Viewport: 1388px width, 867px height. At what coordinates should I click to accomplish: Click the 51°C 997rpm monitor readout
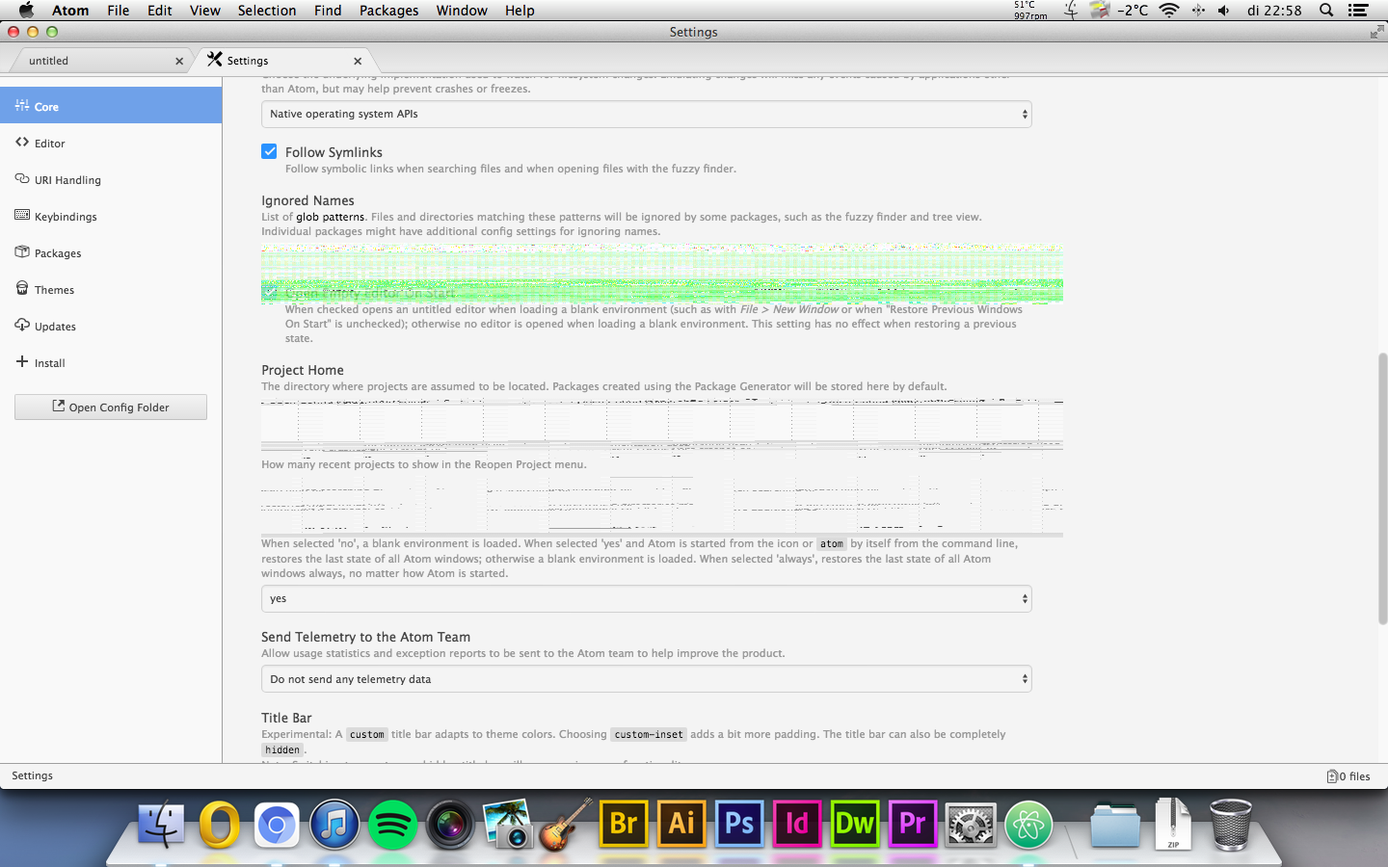(x=1030, y=11)
